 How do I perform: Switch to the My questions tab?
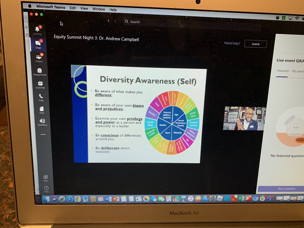[x=298, y=71]
